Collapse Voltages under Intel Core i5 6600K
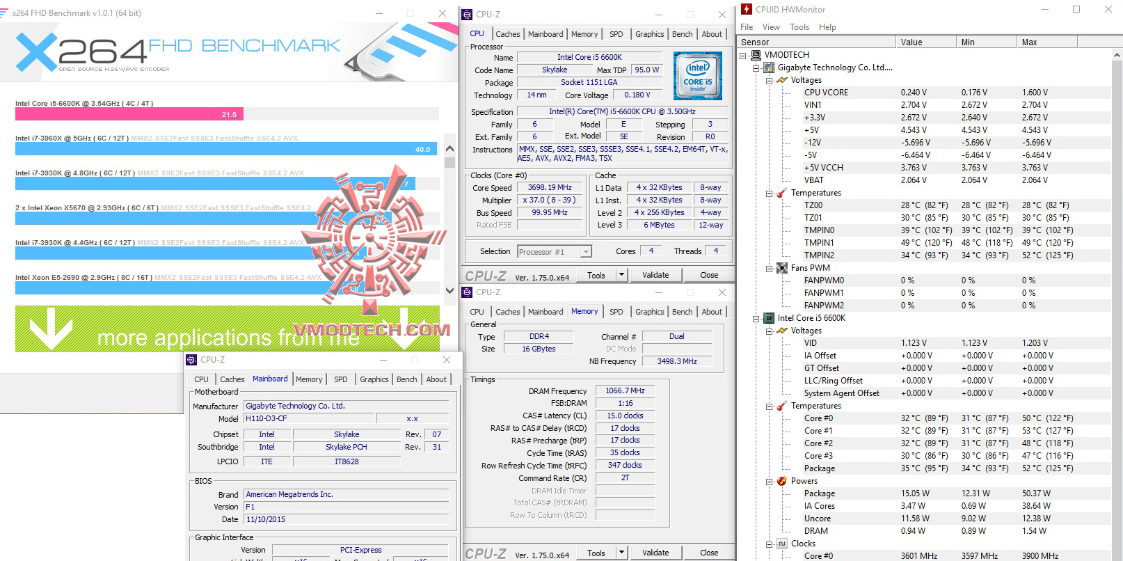The image size is (1123, 561). pyautogui.click(x=769, y=331)
